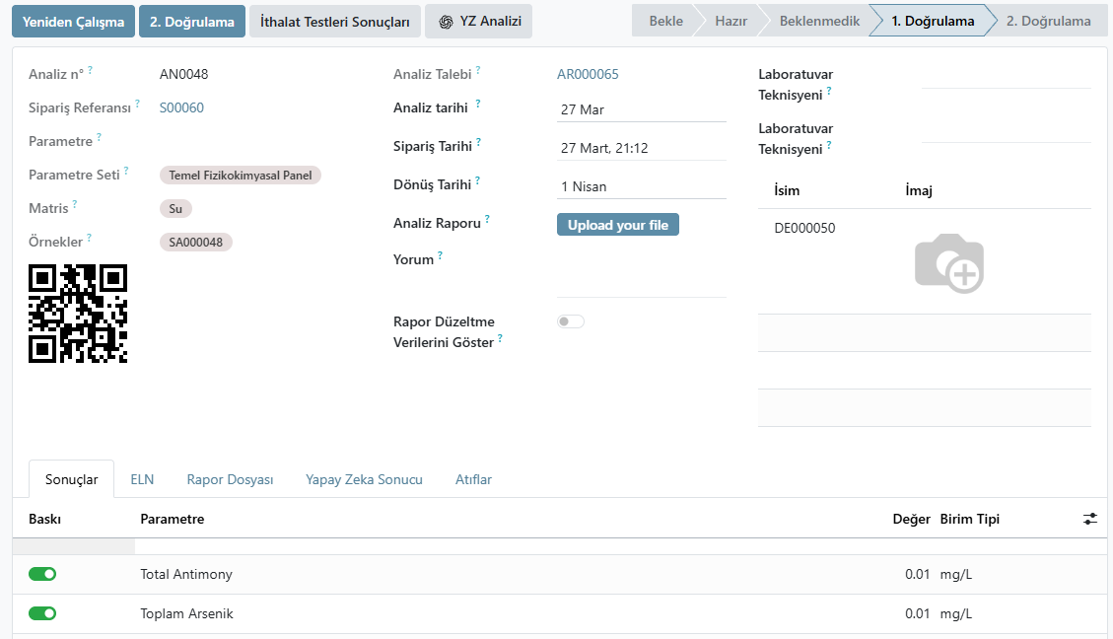Click YZ Analizi AI button
Image resolution: width=1113 pixels, height=639 pixels.
[x=478, y=22]
